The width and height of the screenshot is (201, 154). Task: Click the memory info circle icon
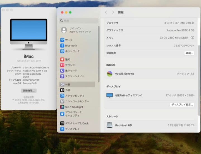(x=192, y=38)
